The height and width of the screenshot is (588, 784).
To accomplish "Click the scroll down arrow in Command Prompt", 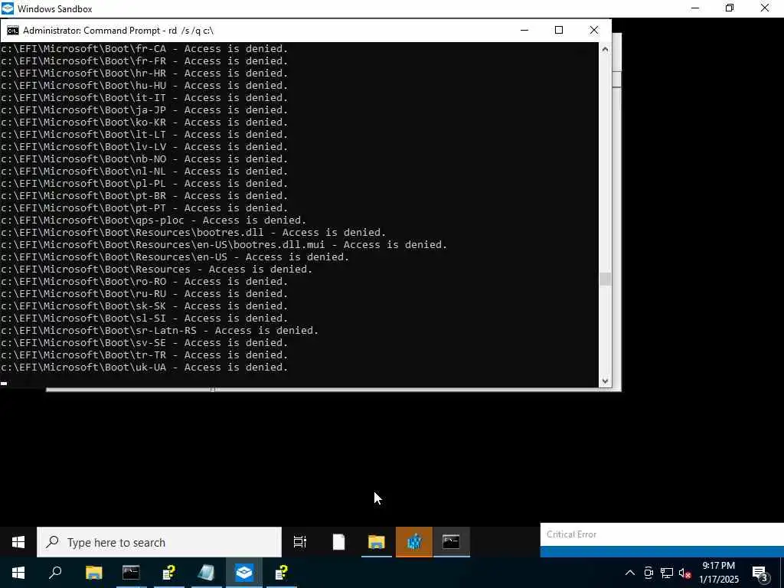I will (x=605, y=381).
